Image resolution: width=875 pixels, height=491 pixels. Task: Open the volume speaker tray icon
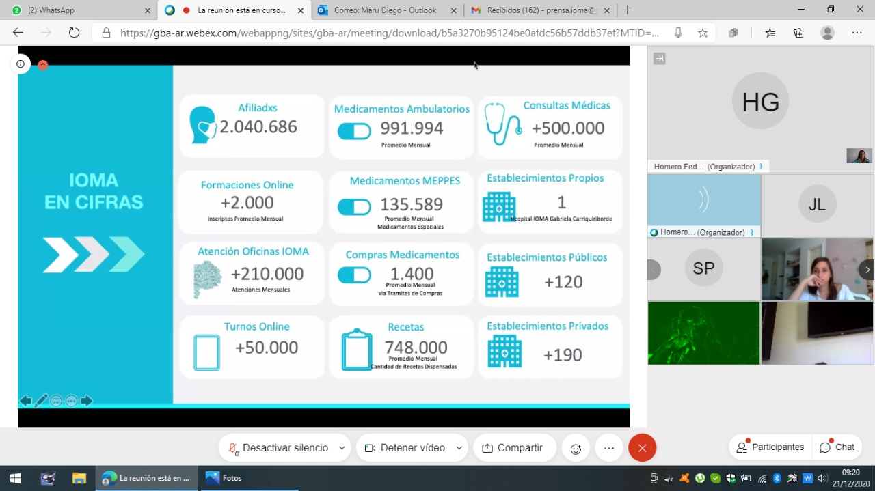[x=822, y=478]
